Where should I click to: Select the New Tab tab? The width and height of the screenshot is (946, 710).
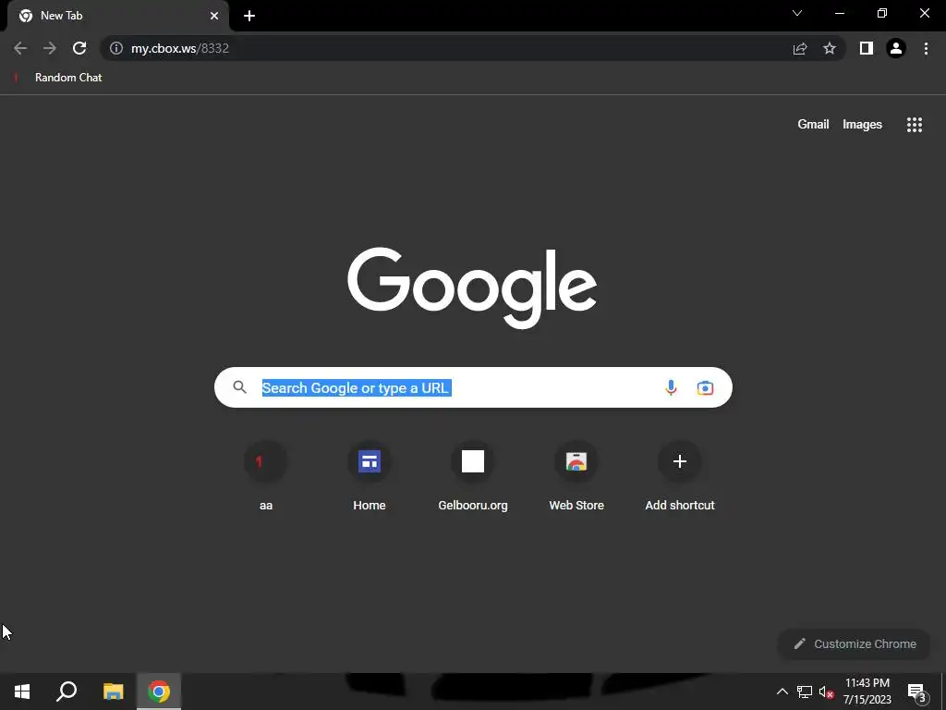click(117, 16)
